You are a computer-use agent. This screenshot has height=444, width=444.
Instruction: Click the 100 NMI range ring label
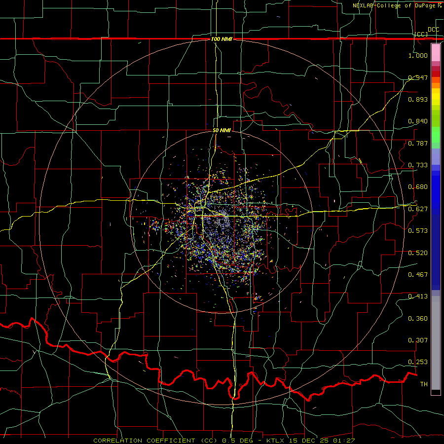[222, 39]
